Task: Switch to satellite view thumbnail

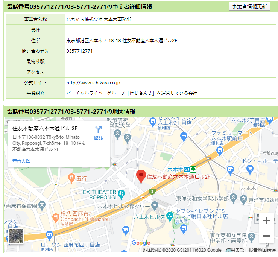Action: [16, 236]
